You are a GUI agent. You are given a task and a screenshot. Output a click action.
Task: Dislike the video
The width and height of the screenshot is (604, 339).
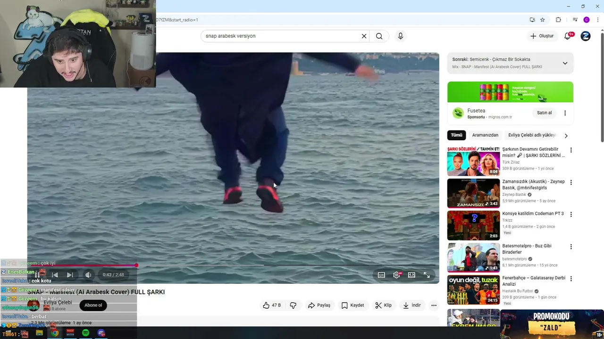(293, 305)
